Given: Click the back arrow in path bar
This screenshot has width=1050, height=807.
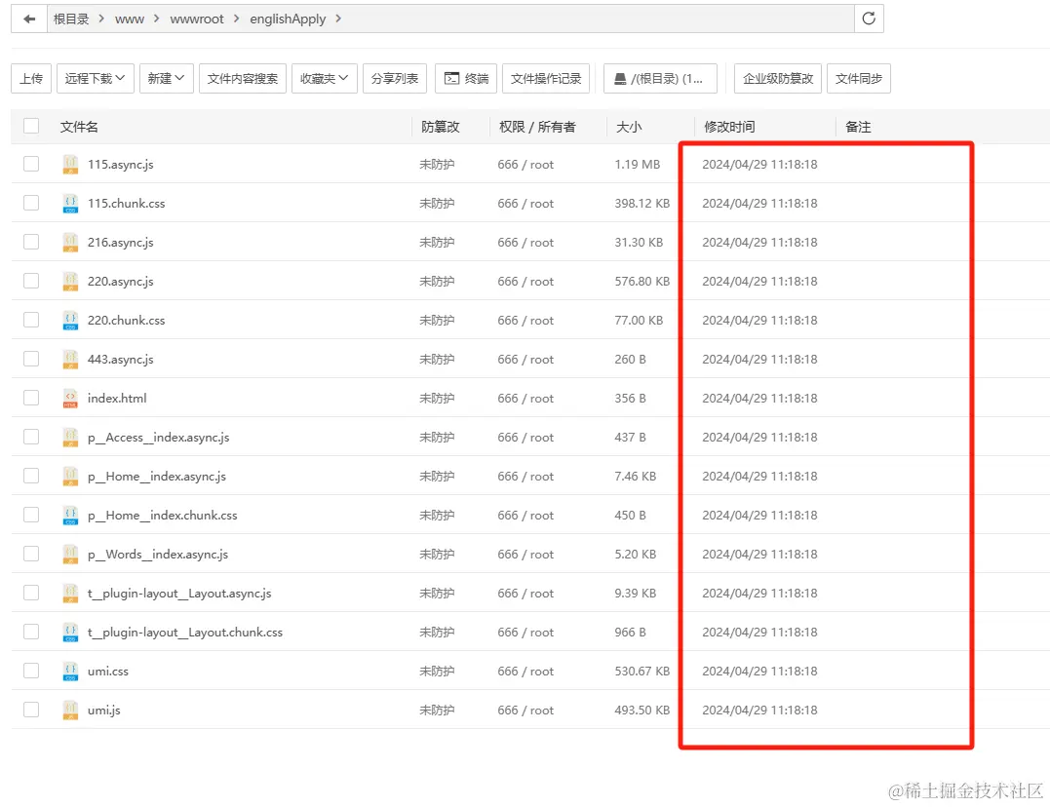Looking at the screenshot, I should point(29,19).
